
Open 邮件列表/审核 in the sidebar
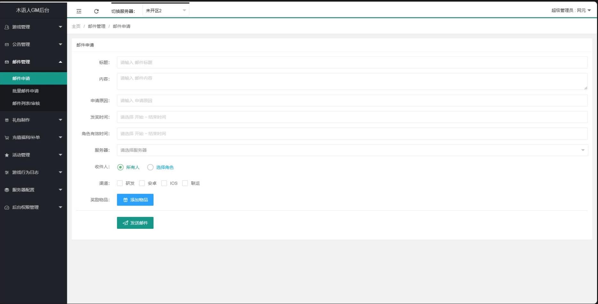pyautogui.click(x=34, y=103)
